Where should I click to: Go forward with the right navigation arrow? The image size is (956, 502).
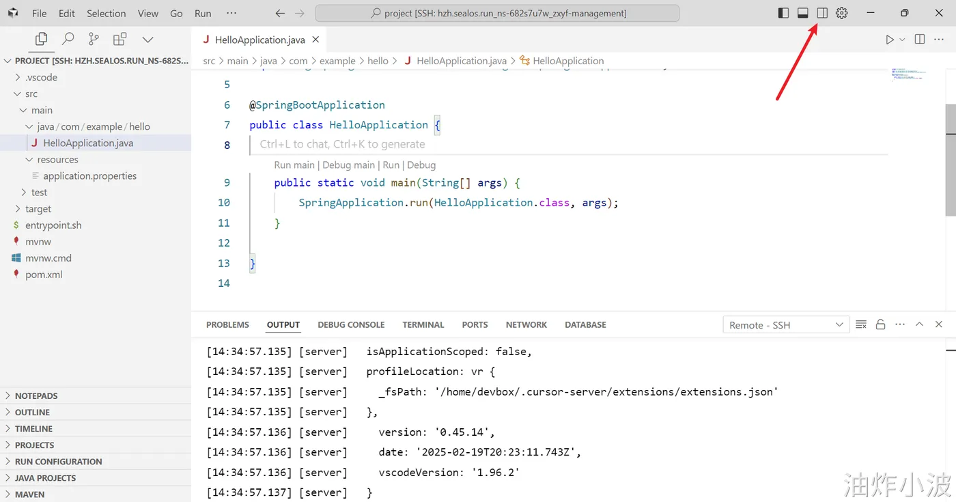[299, 13]
